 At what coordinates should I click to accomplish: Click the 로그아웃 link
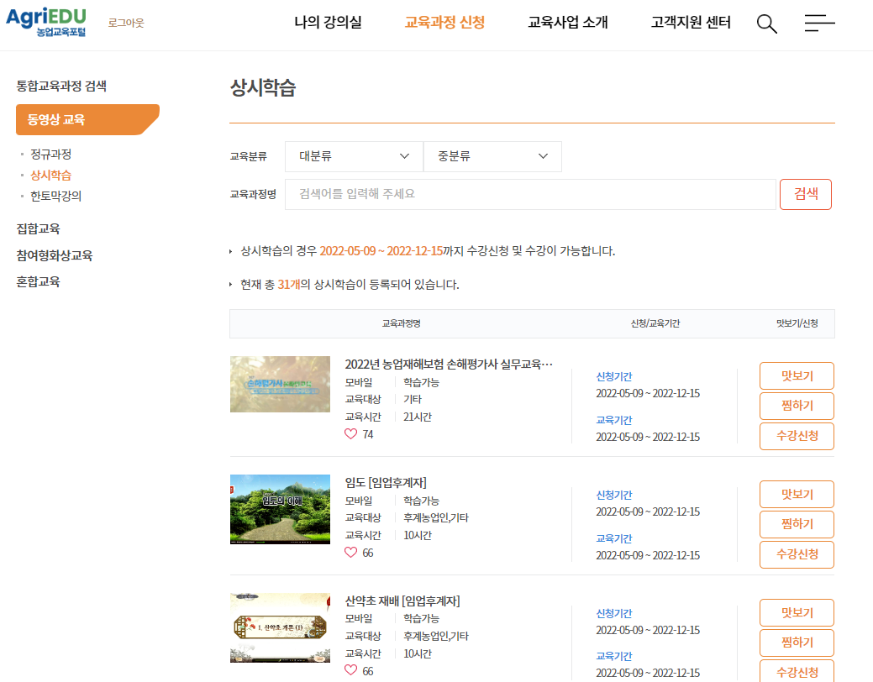(126, 23)
